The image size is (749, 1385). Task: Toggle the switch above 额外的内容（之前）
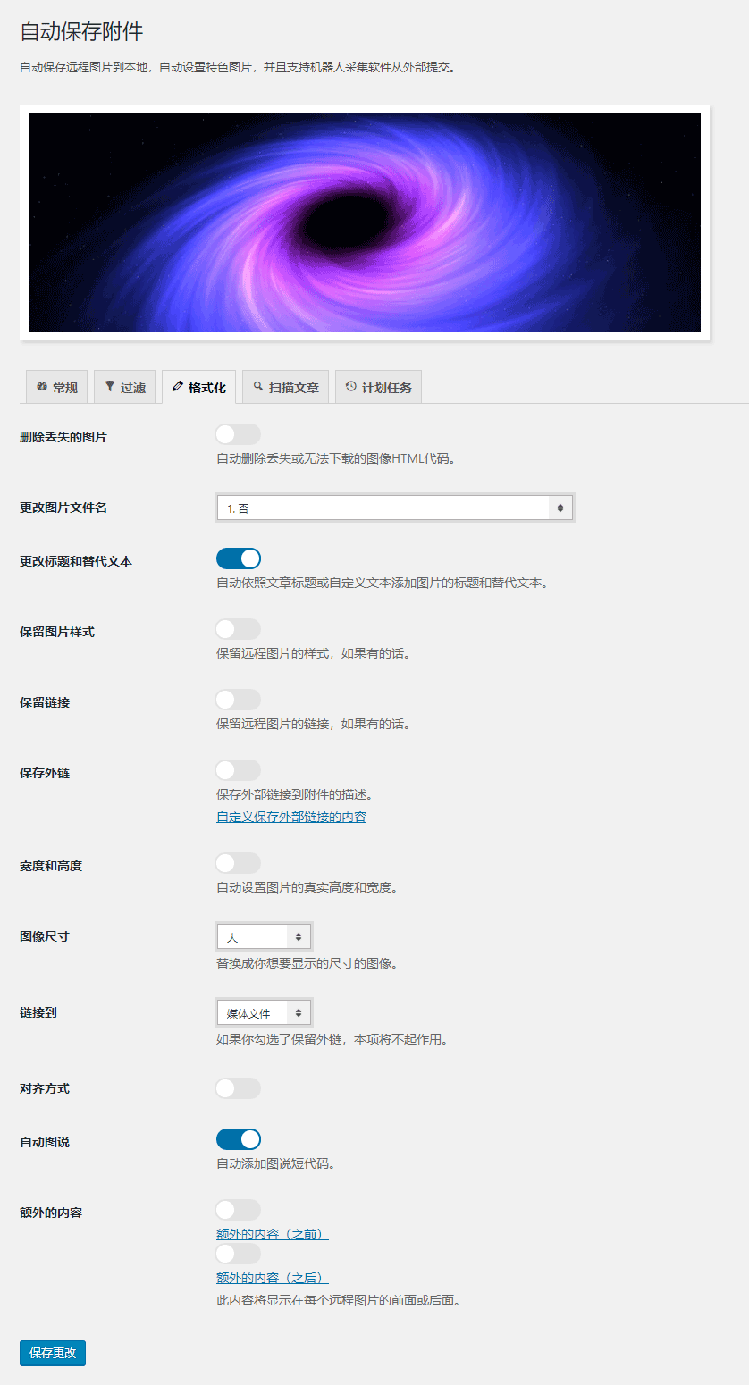coord(239,1210)
